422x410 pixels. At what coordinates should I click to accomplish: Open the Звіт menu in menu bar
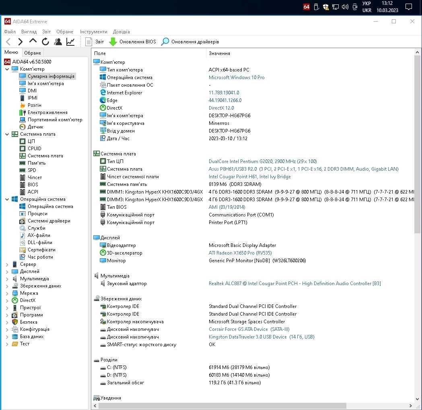point(46,32)
